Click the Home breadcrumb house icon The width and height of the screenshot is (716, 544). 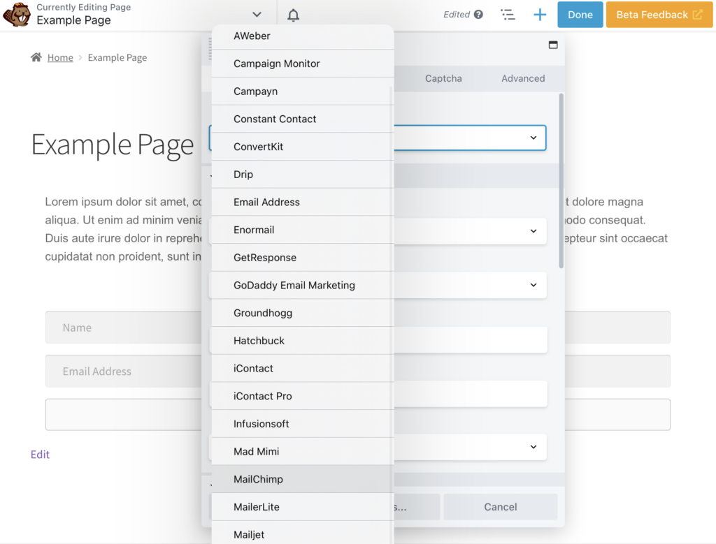37,57
